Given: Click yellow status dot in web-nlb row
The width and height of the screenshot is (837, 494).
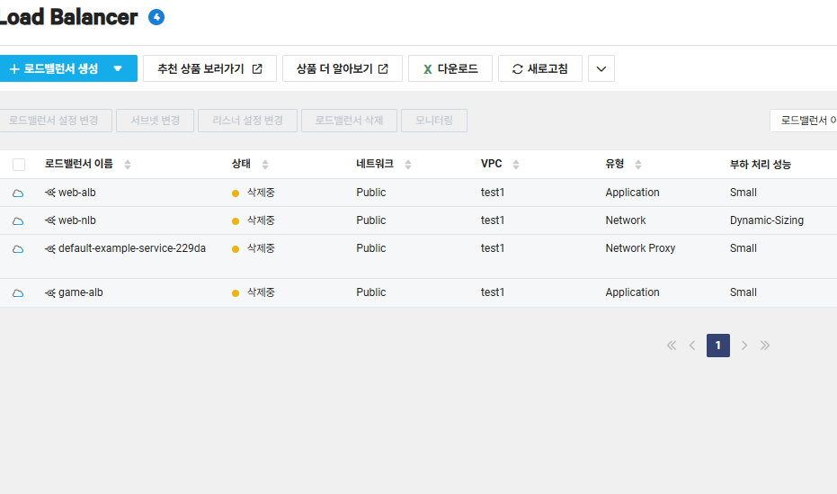Looking at the screenshot, I should [236, 221].
